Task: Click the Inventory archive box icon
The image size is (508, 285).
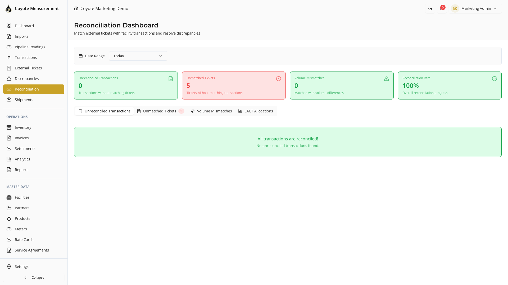Action: click(9, 127)
